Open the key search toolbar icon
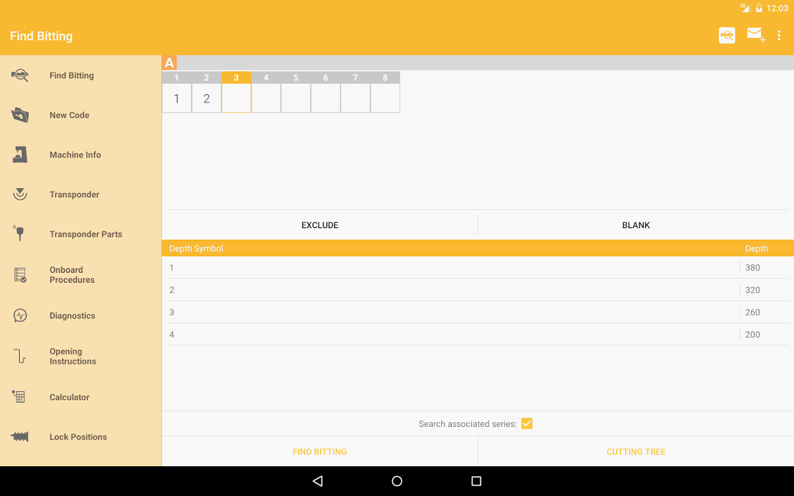Image resolution: width=794 pixels, height=496 pixels. [x=727, y=35]
